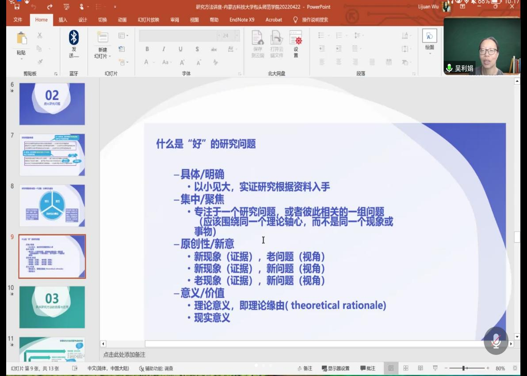Toggle the notes pane (备注)
527x376 pixels.
305,368
